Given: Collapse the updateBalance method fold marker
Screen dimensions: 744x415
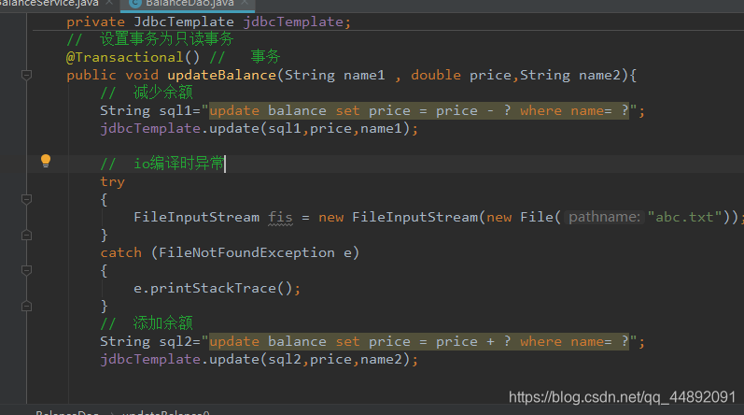Looking at the screenshot, I should 26,75.
